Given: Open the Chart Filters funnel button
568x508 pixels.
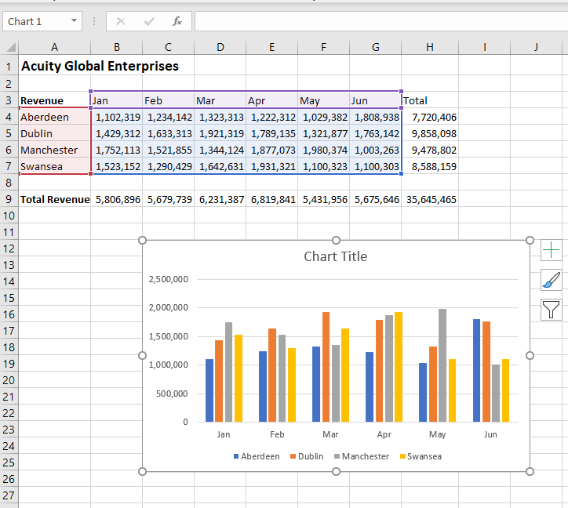Looking at the screenshot, I should point(551,310).
